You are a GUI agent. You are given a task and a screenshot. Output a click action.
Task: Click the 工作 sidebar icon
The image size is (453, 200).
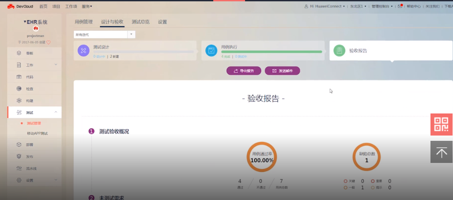(19, 65)
